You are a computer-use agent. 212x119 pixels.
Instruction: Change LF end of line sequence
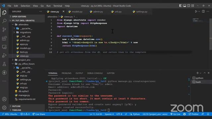point(126,114)
